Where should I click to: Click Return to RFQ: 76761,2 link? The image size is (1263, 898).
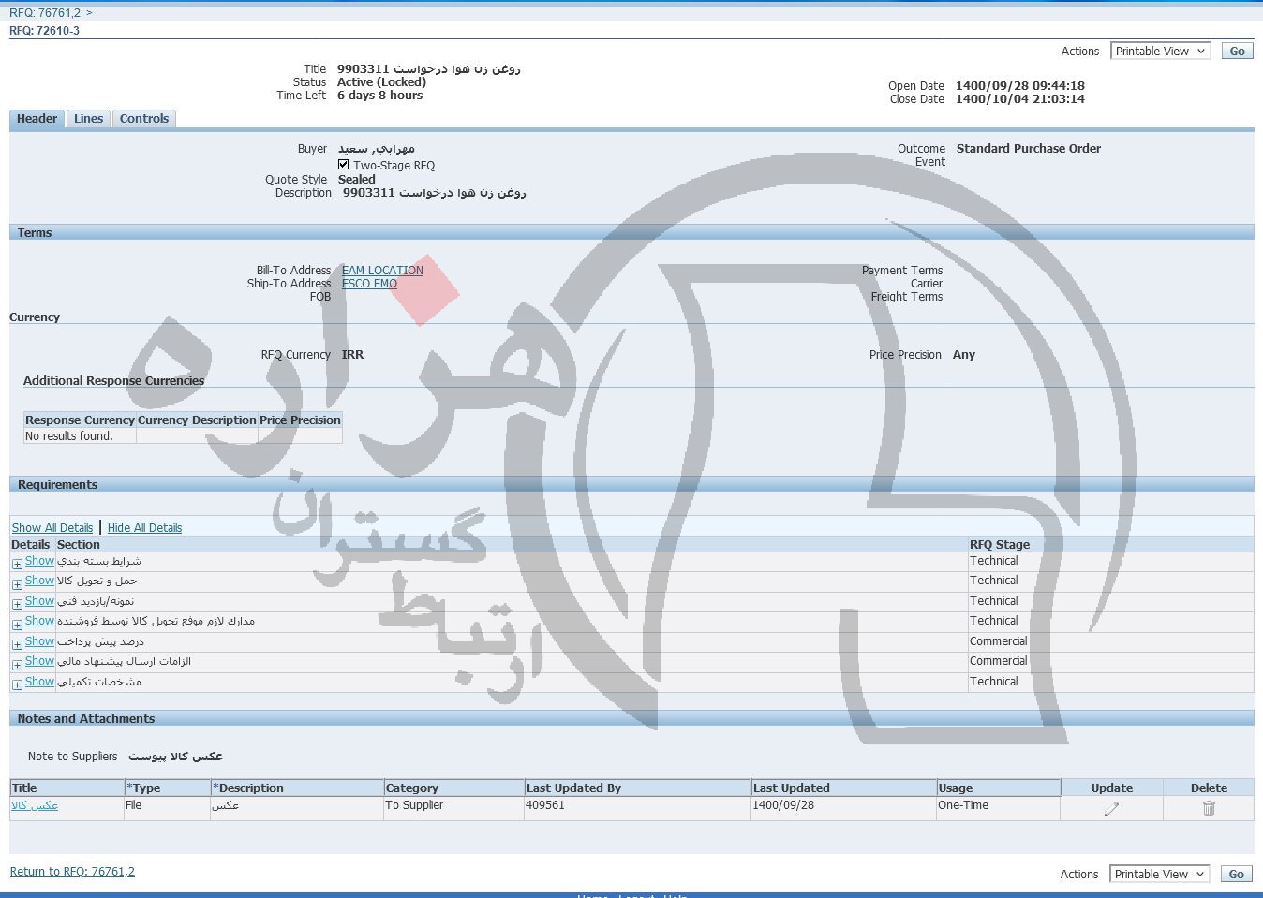click(x=72, y=872)
